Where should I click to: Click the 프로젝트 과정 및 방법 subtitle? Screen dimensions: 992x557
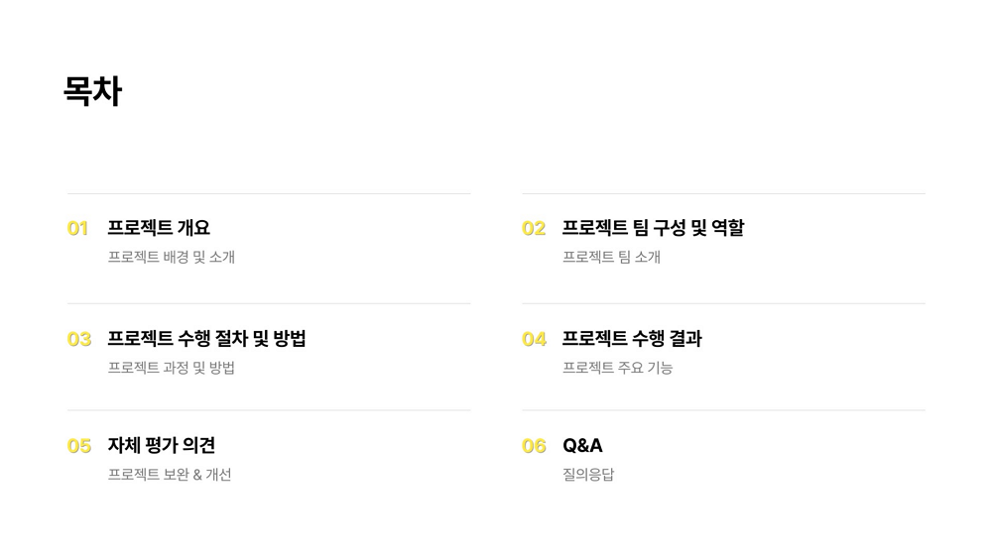[x=172, y=368]
